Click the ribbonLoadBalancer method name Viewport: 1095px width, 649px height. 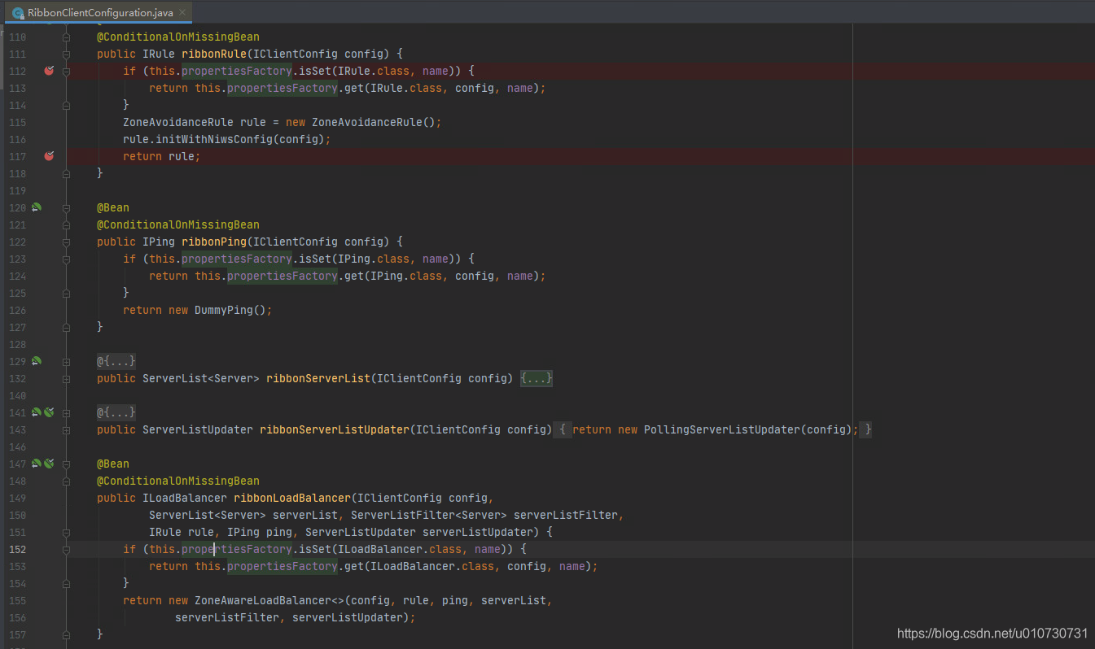point(292,498)
